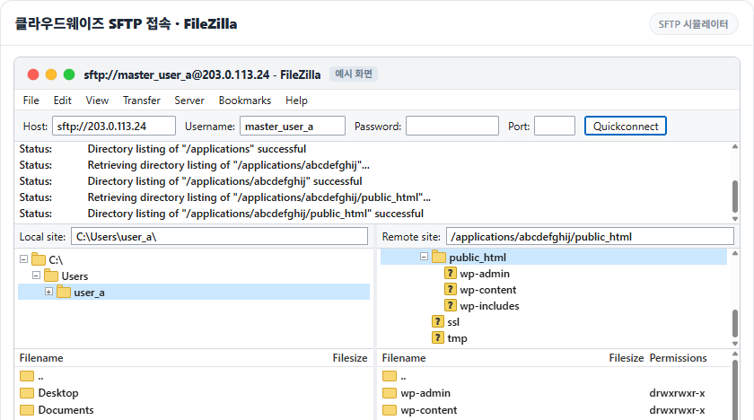Select wp-includes in the remote tree
The image size is (754, 420).
(489, 306)
